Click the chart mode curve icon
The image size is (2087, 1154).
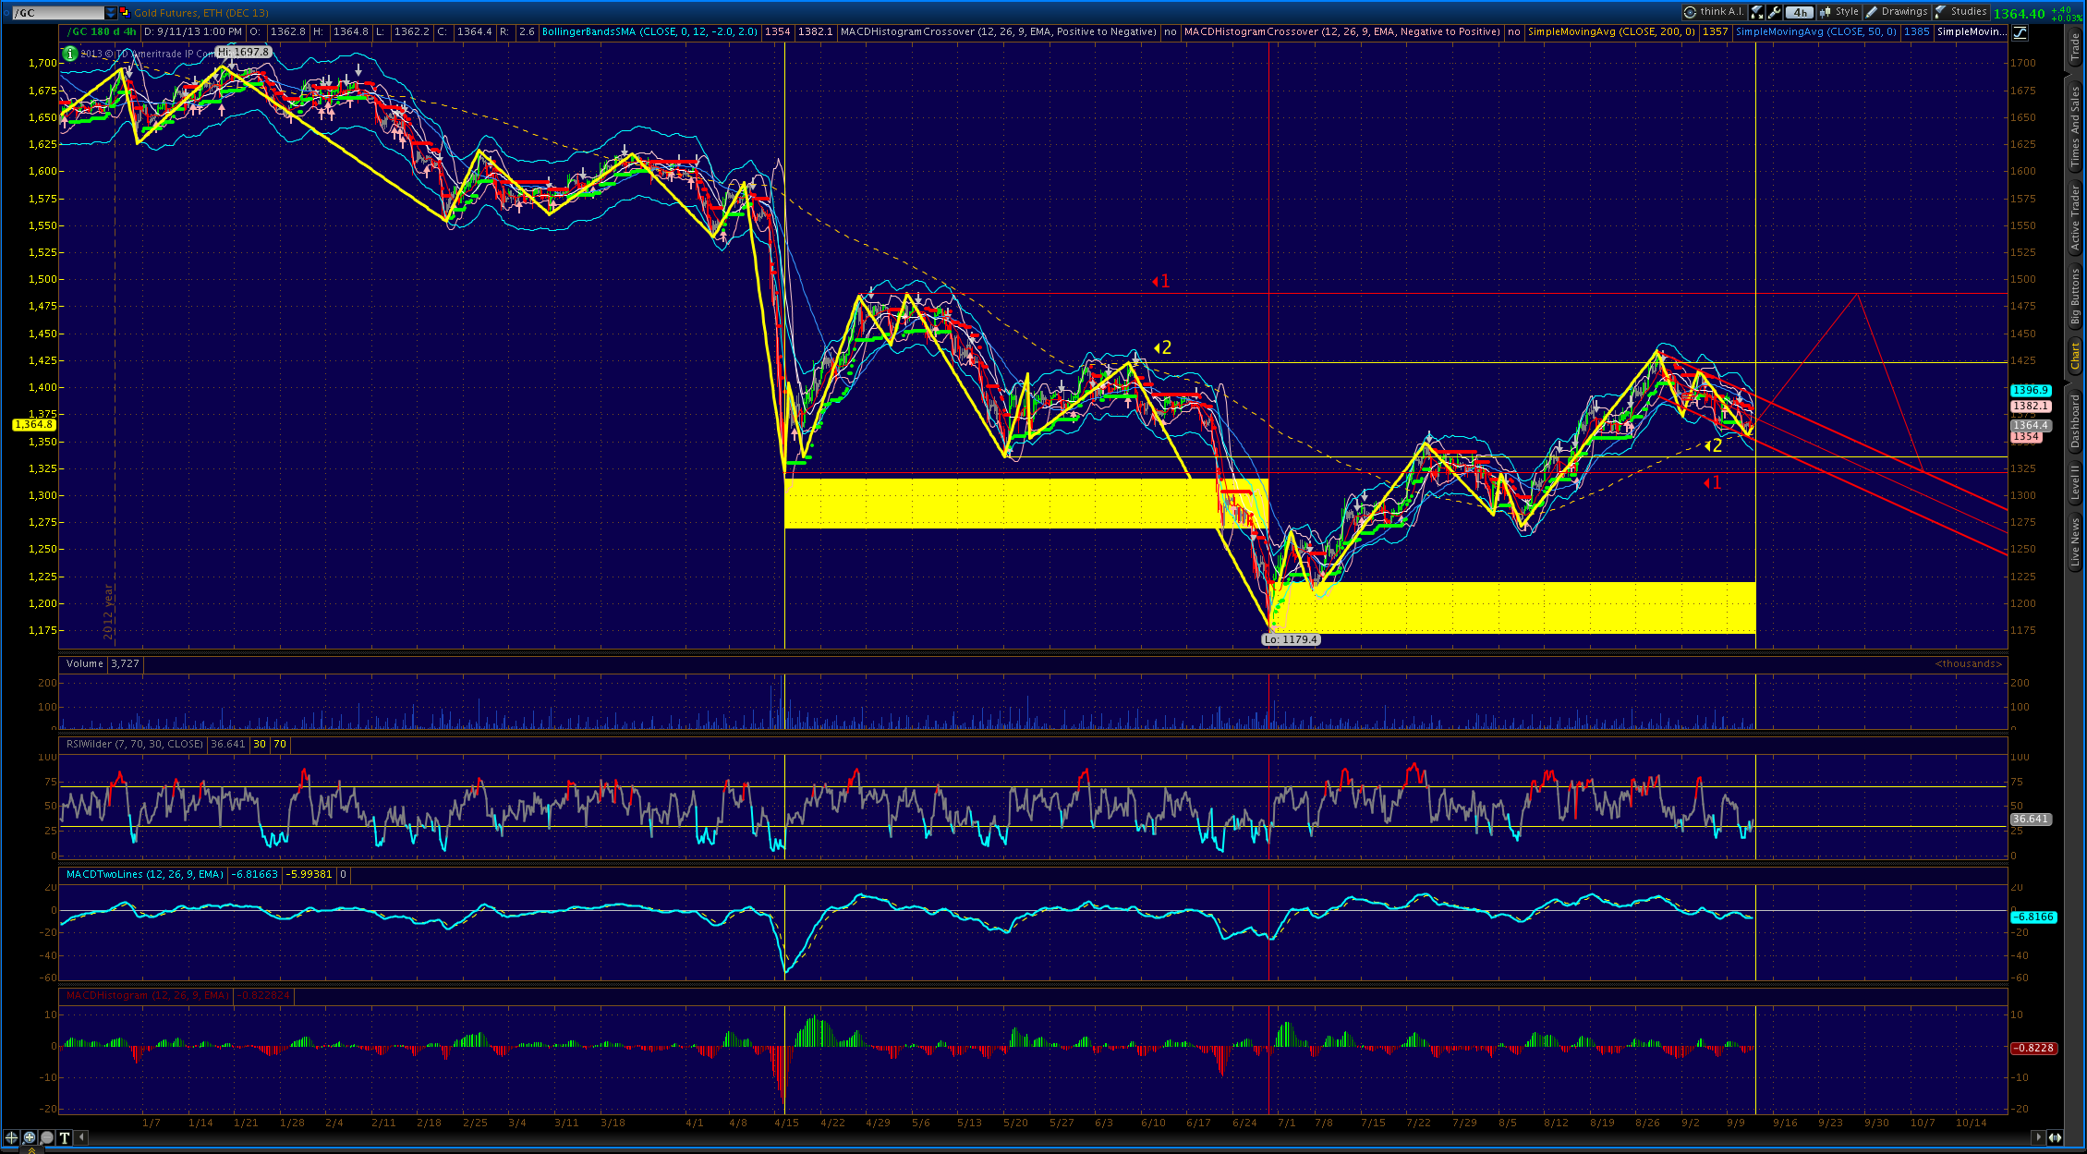[2020, 32]
